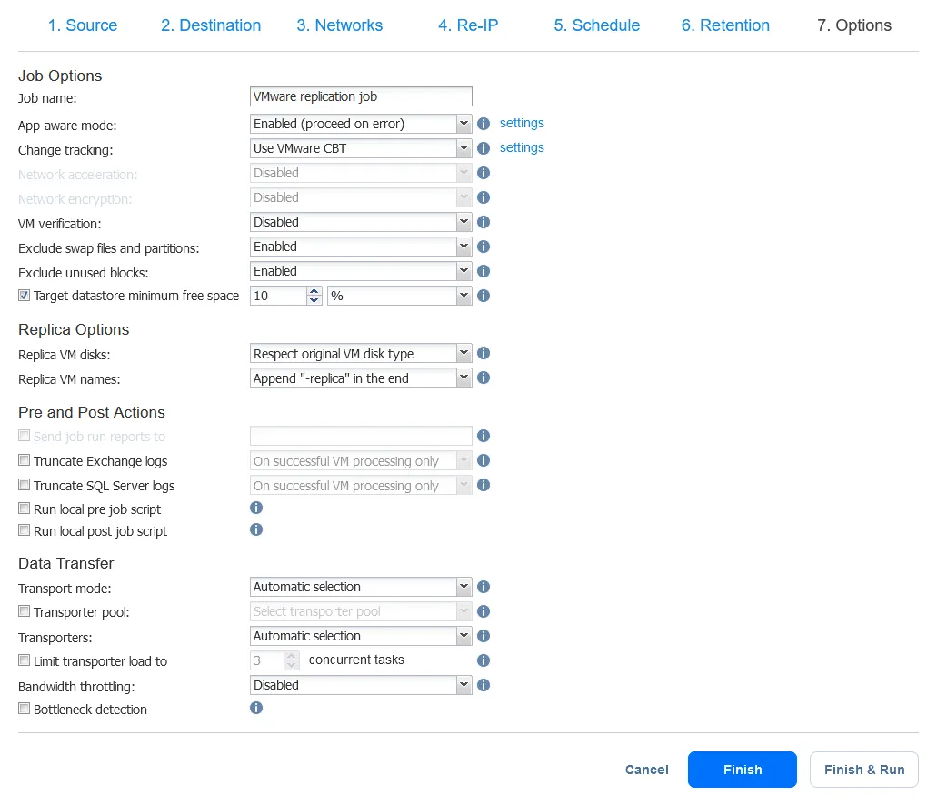The image size is (937, 806).
Task: Click info icon for Exclude unused blocks
Action: (x=483, y=271)
